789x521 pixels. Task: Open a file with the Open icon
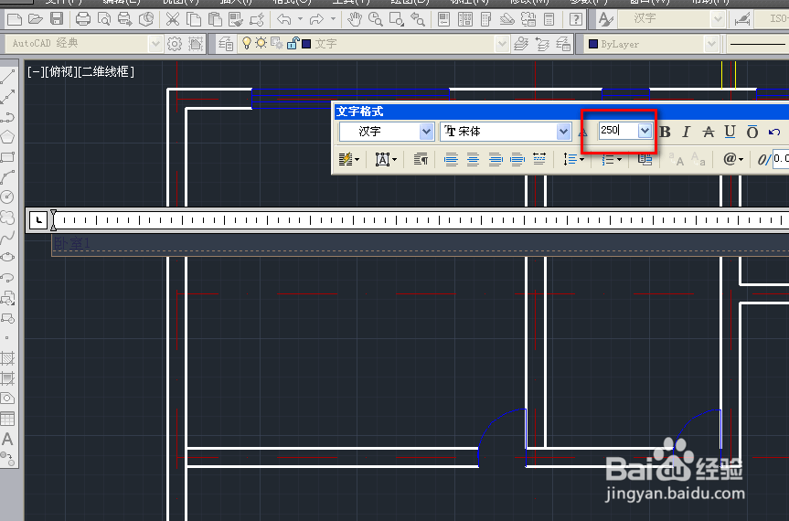point(36,19)
